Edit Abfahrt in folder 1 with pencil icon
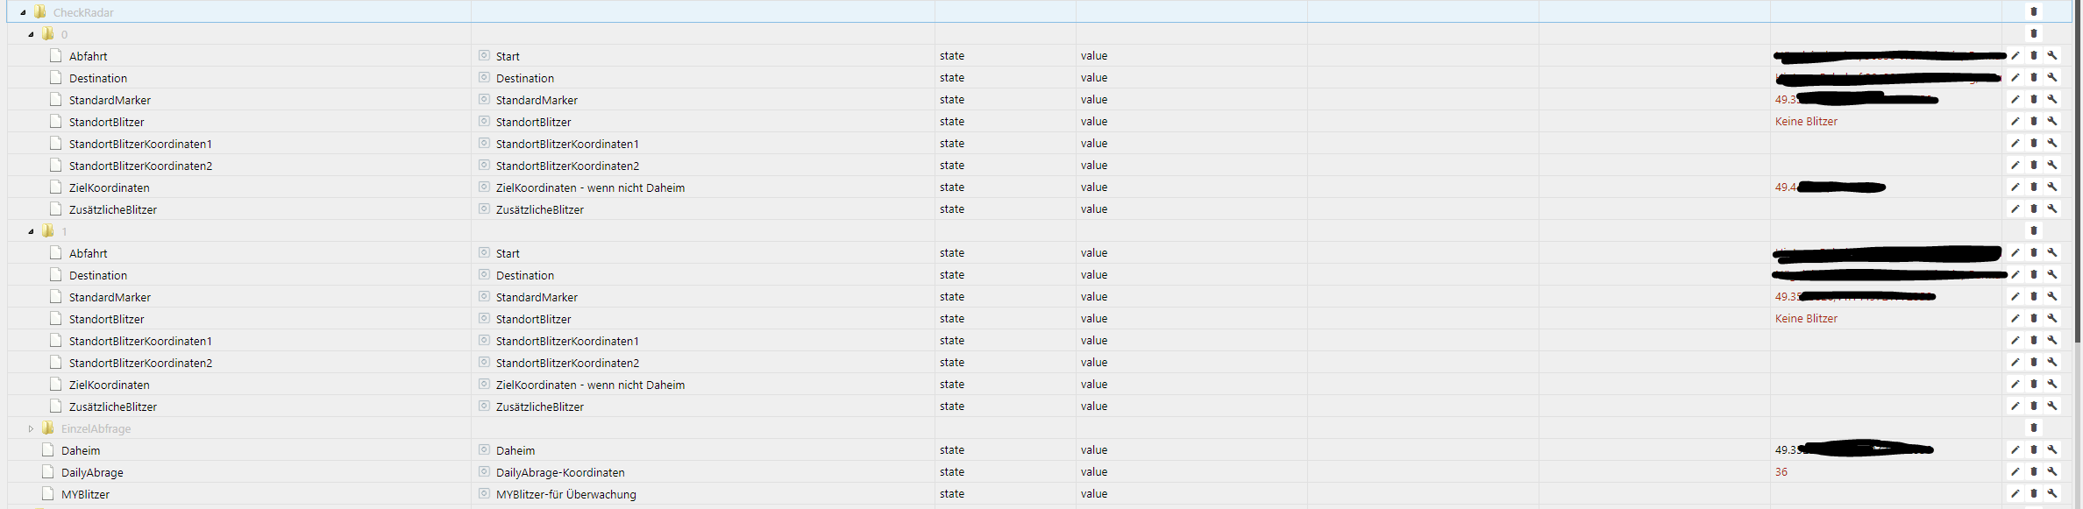The height and width of the screenshot is (509, 2083). click(2015, 252)
